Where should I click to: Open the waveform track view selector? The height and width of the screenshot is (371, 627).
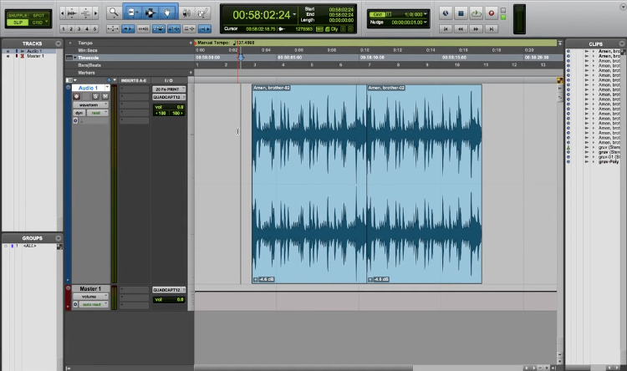tap(90, 104)
